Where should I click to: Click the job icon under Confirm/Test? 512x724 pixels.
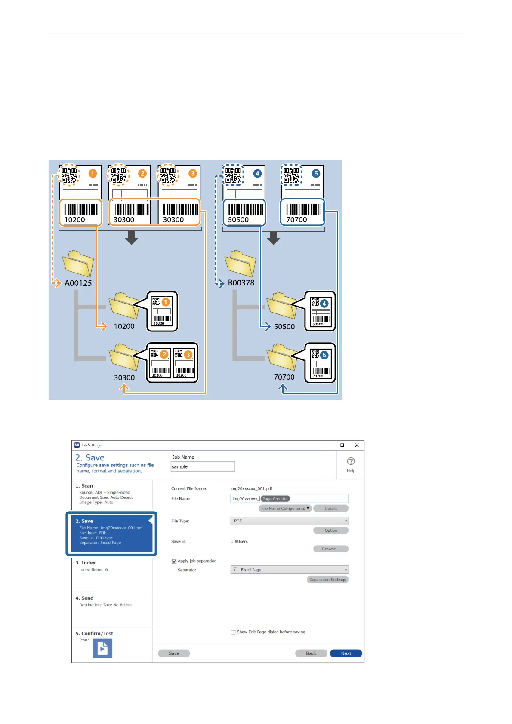102,648
